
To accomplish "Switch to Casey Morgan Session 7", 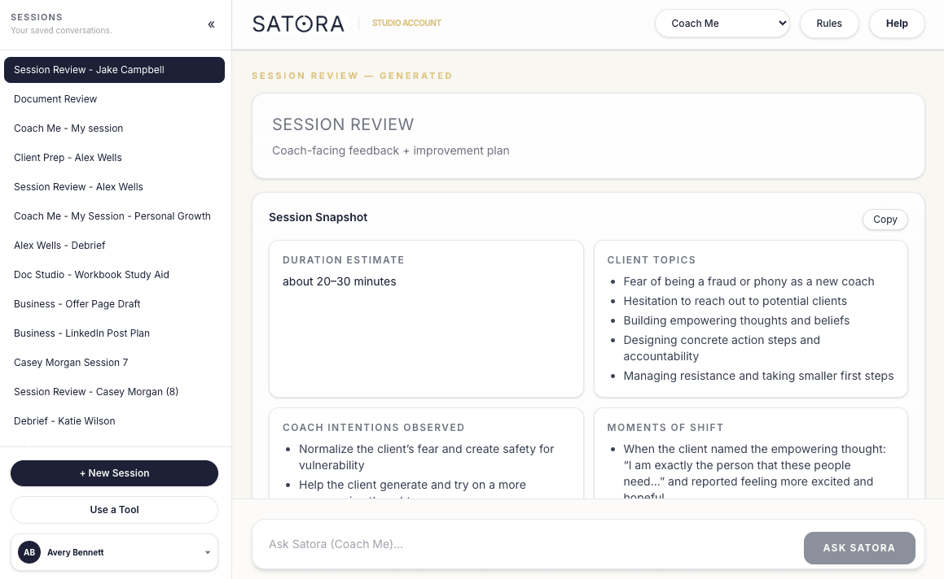I will [x=70, y=362].
